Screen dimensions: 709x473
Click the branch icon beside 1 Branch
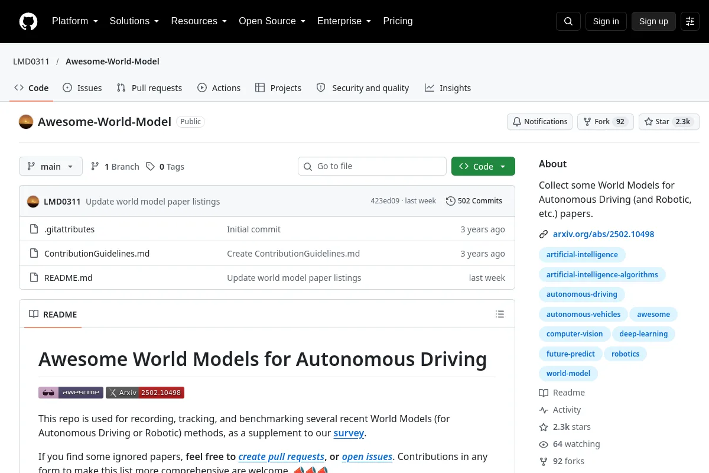(95, 167)
